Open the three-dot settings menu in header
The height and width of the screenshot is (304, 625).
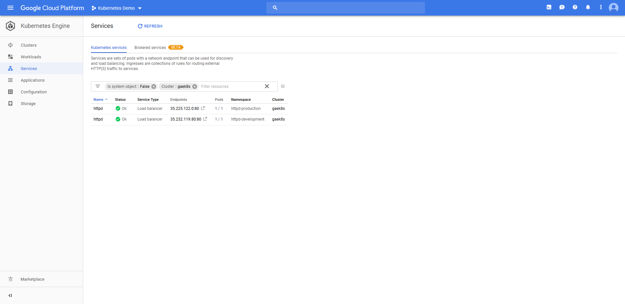601,7
